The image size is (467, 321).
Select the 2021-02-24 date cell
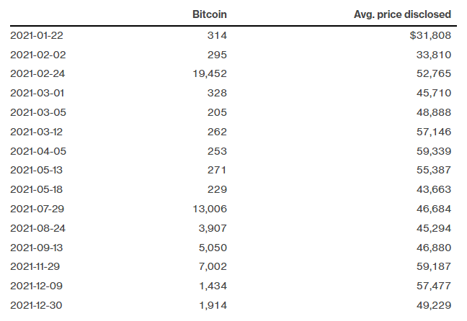click(35, 73)
